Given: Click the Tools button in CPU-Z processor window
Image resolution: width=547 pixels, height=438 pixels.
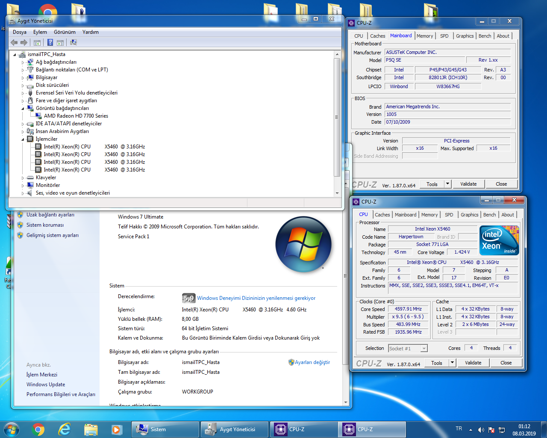Looking at the screenshot, I should (437, 363).
